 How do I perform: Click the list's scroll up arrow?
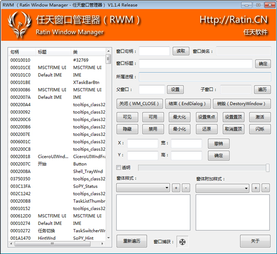[108, 51]
